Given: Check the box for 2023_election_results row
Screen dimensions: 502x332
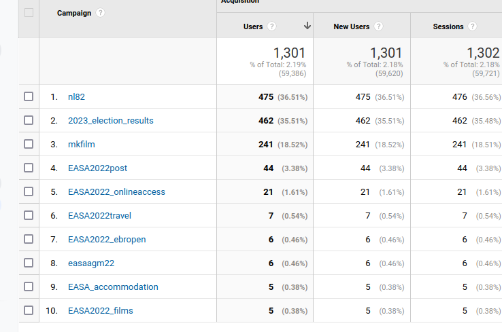Looking at the screenshot, I should pyautogui.click(x=29, y=120).
